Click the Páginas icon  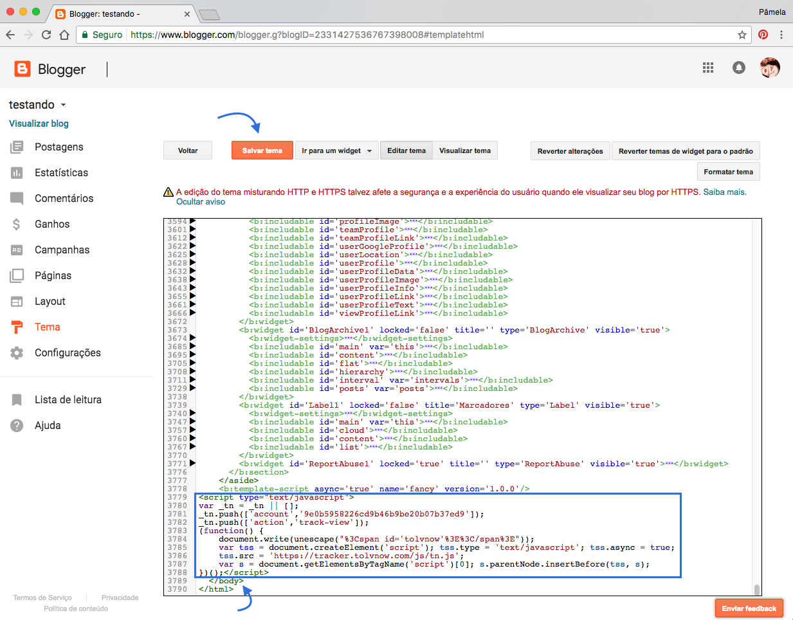(x=17, y=276)
